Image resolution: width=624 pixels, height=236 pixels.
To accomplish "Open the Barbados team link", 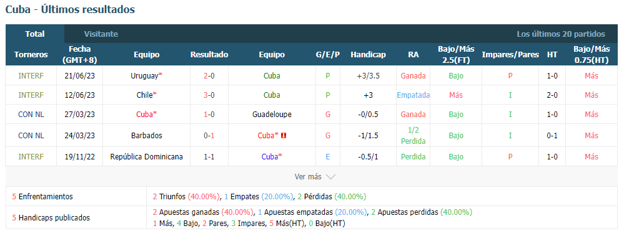I will coord(147,136).
